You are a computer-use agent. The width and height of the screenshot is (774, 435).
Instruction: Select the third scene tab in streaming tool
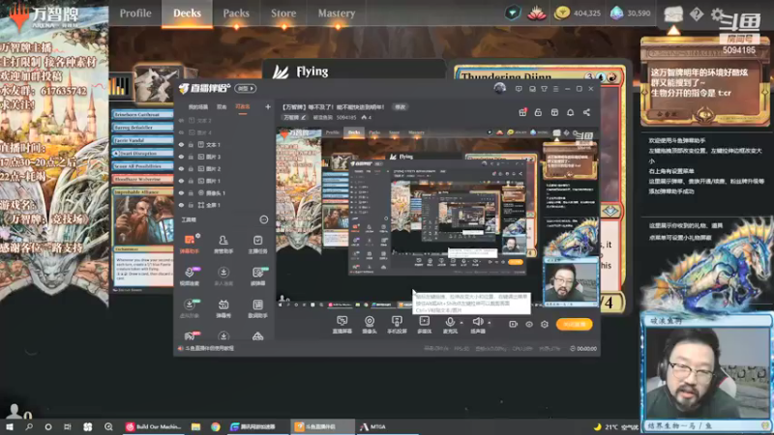tap(243, 106)
